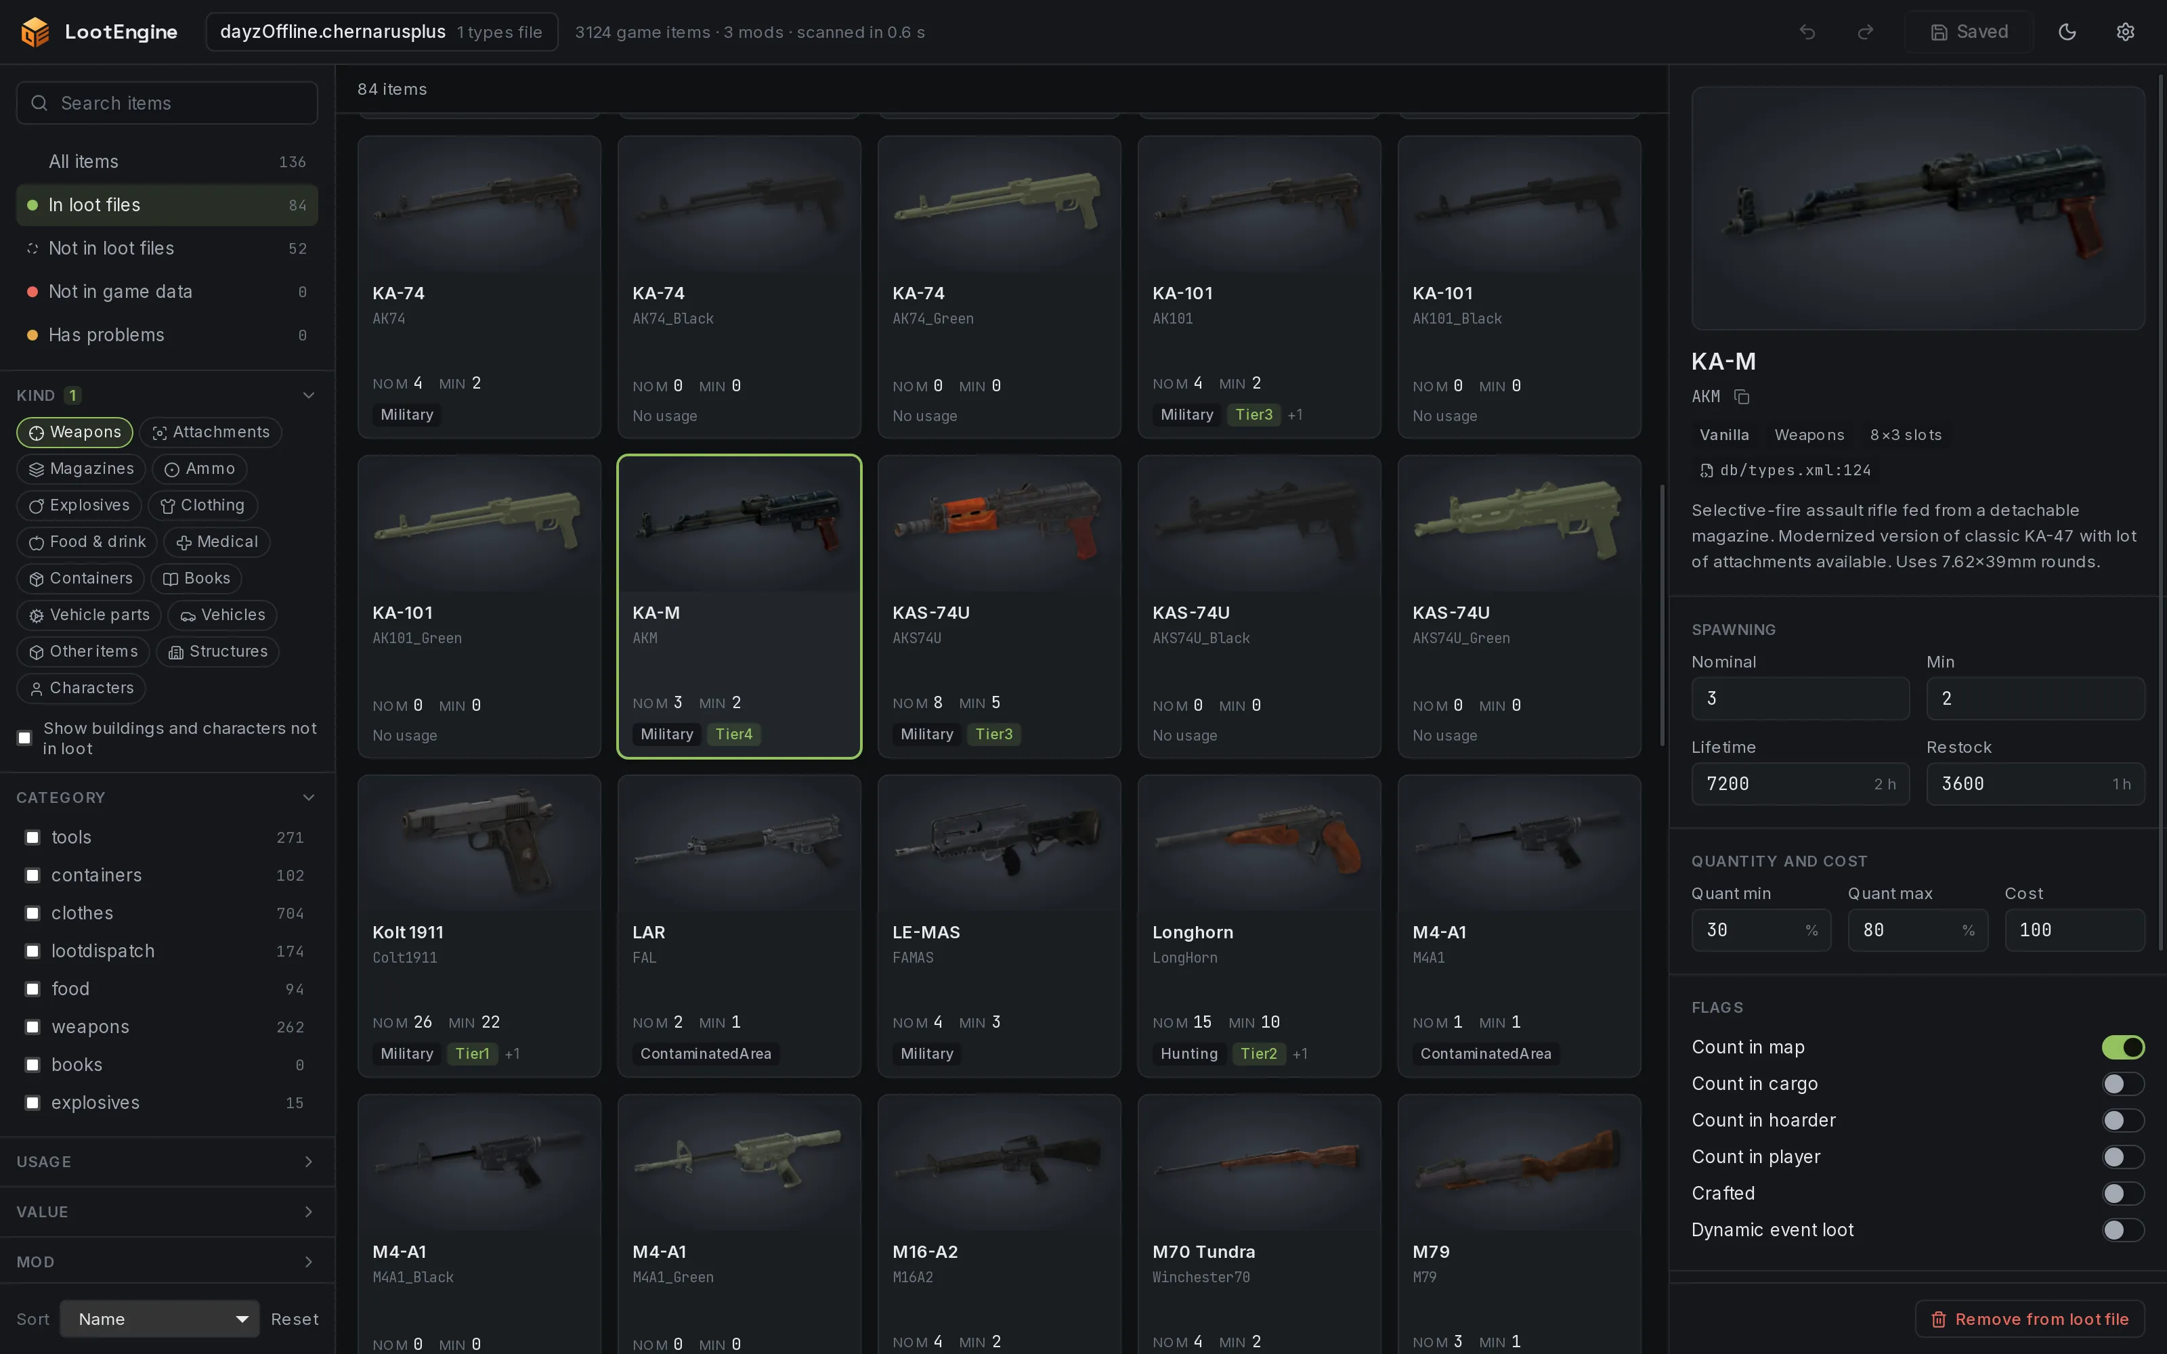2167x1354 pixels.
Task: Show the All items list
Action: click(x=167, y=162)
